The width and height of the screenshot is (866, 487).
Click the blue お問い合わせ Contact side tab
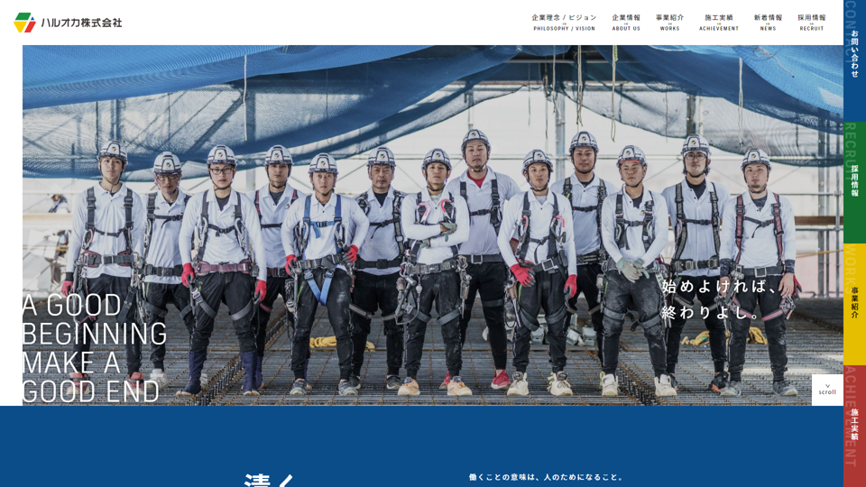click(x=854, y=60)
